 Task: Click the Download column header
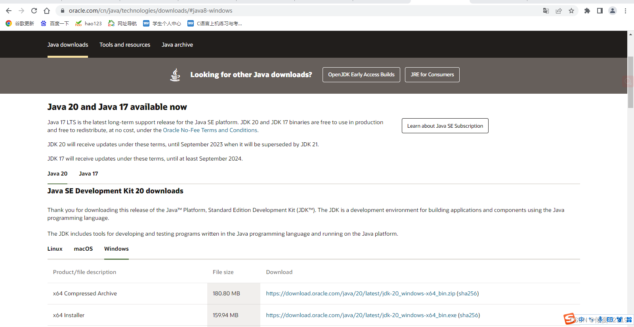tap(279, 272)
